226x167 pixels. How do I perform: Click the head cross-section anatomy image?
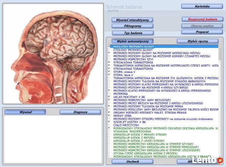pyautogui.click(x=53, y=53)
